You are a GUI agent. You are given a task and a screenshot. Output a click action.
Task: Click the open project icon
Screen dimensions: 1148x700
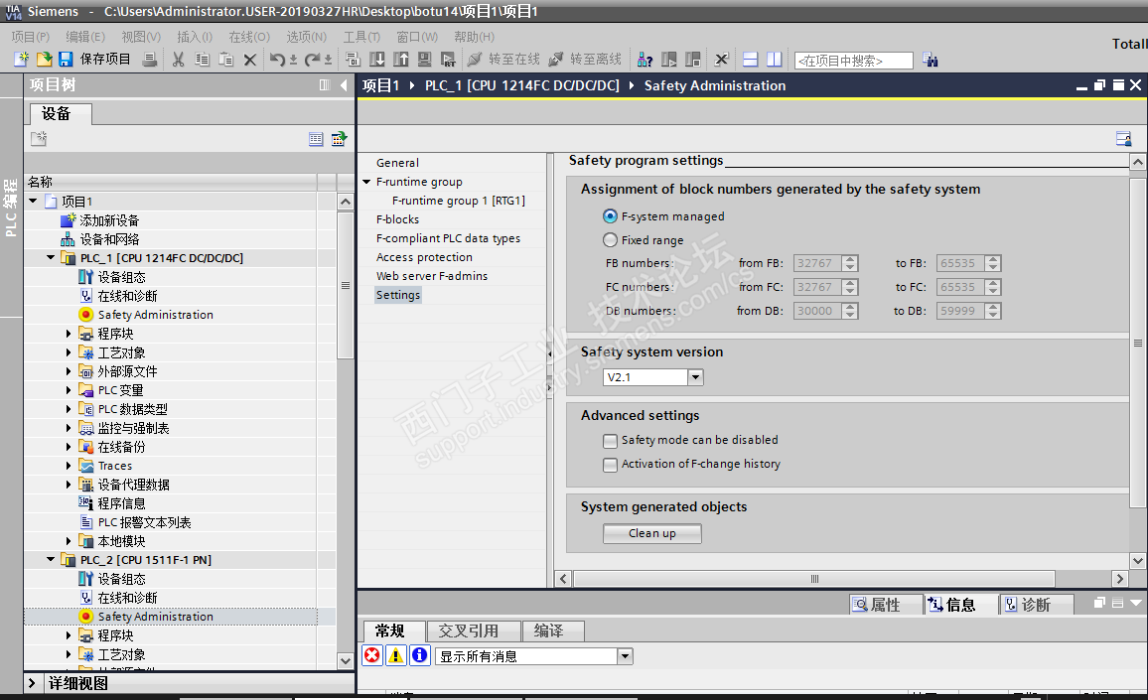(44, 60)
